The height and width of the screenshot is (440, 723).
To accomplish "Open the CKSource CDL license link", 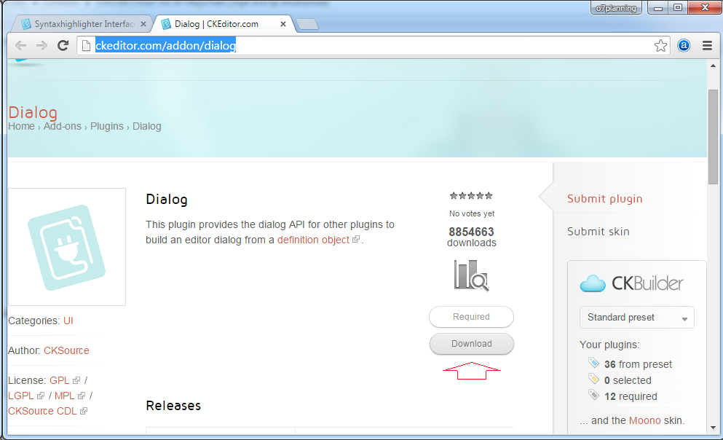I will coord(42,411).
